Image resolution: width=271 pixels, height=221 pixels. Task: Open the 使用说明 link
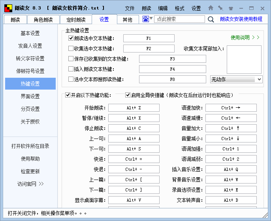click(245, 37)
